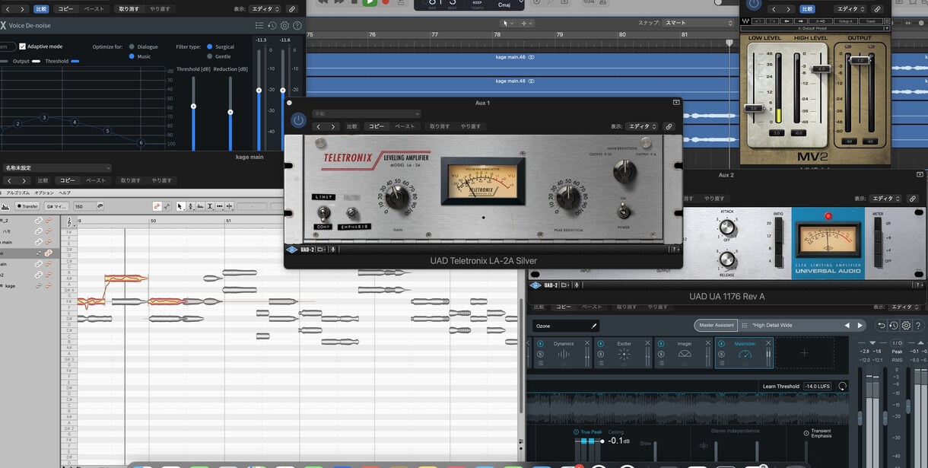Viewport: 928px width, 468px height.
Task: Select the arrow pointer tool in Melodyne
Action: point(180,206)
